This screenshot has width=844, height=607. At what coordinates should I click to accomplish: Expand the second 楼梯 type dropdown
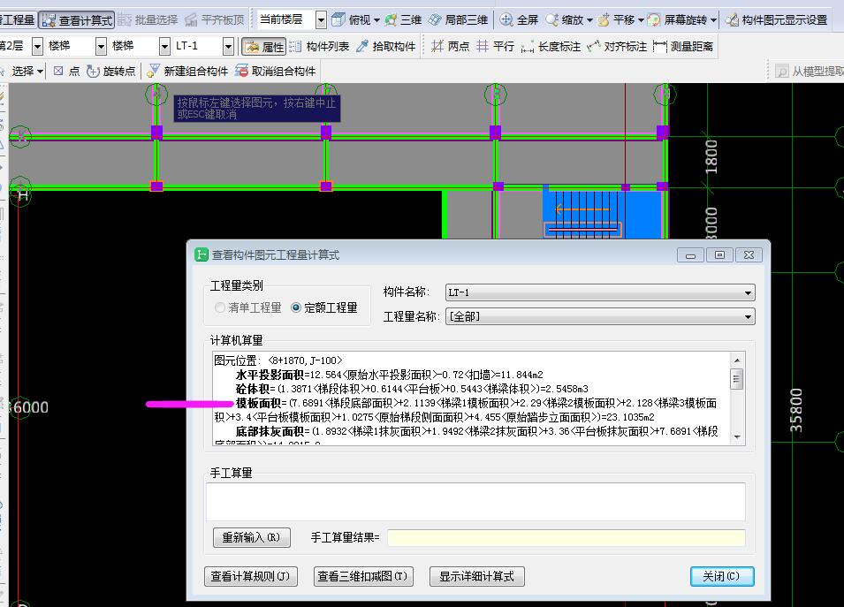[x=164, y=46]
